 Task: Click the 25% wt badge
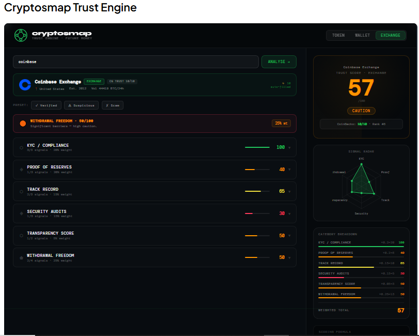pos(281,123)
